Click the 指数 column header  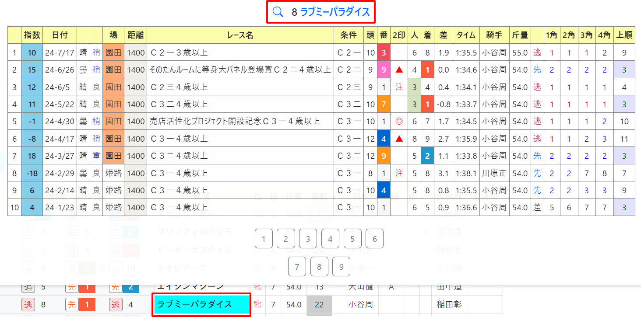[32, 35]
